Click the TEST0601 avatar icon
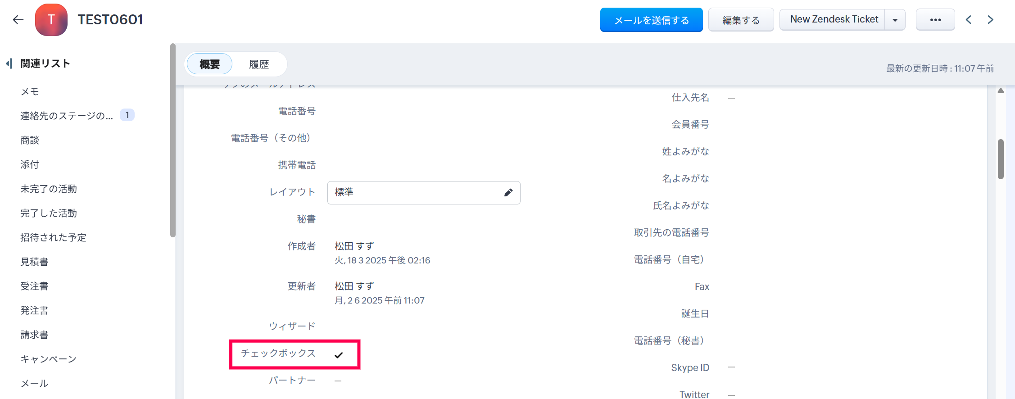Viewport: 1015px width, 399px height. pos(51,20)
